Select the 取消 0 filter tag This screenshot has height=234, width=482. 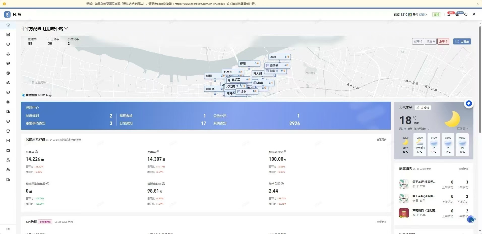(431, 42)
